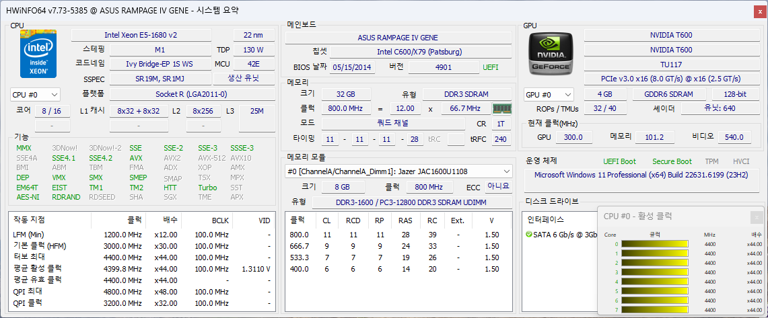
Task: Click the 130 W TDP value
Action: 254,50
